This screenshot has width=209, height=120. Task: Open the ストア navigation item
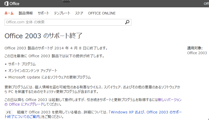coord(79,13)
